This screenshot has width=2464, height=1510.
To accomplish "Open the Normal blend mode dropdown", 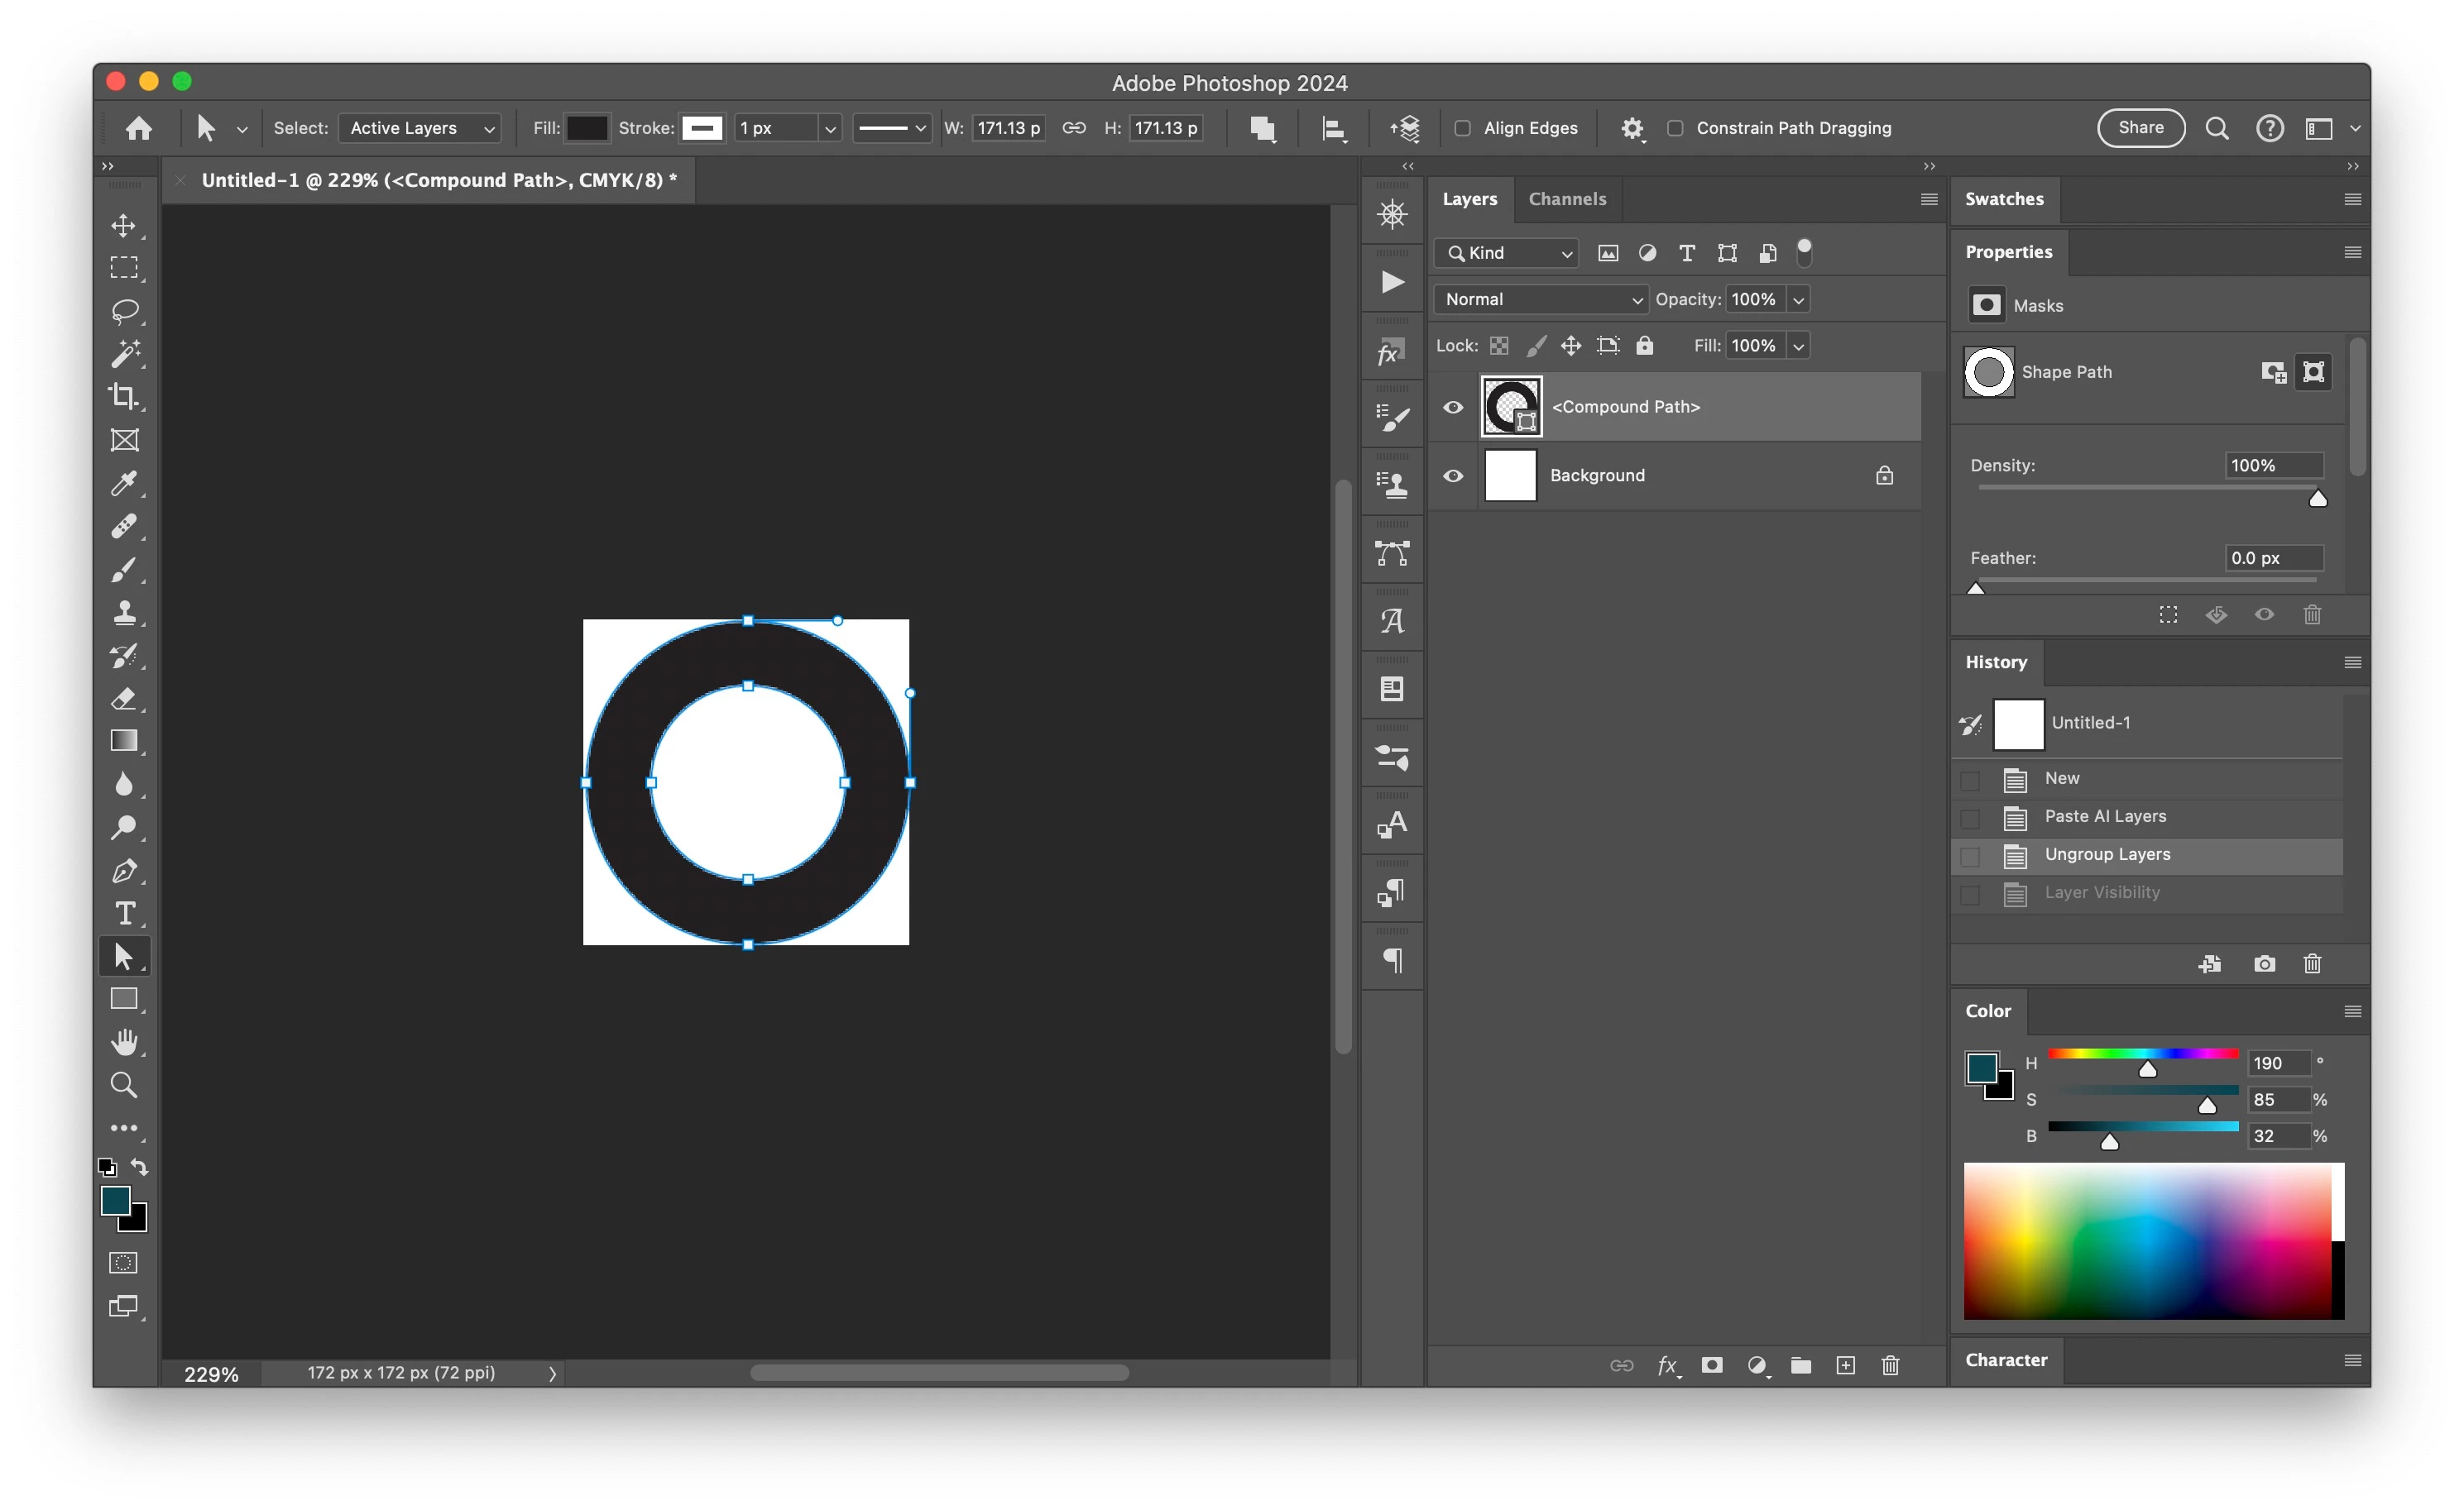I will 1541,299.
